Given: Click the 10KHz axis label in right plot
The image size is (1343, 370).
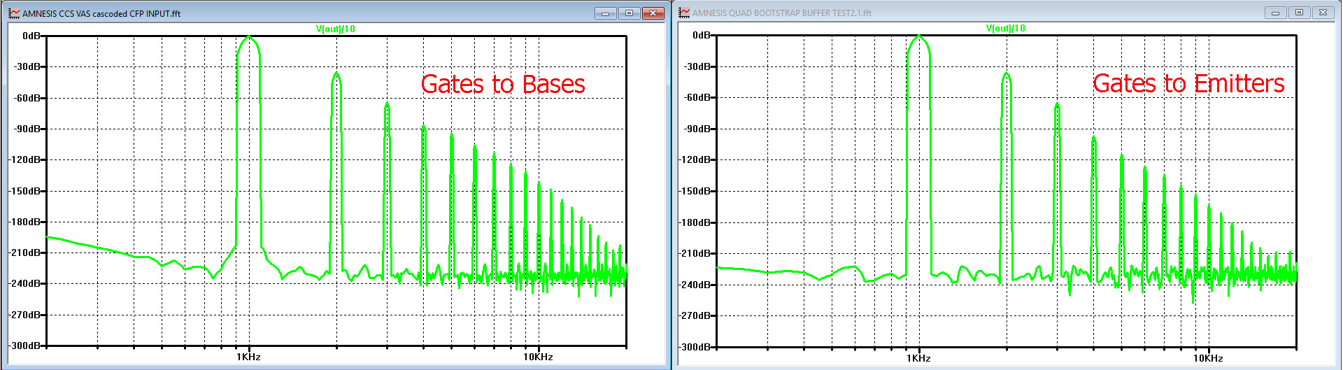Looking at the screenshot, I should [1208, 358].
